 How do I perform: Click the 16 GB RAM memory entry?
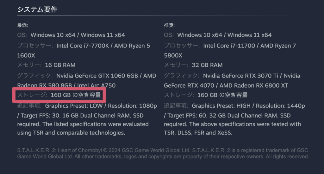pos(60,65)
